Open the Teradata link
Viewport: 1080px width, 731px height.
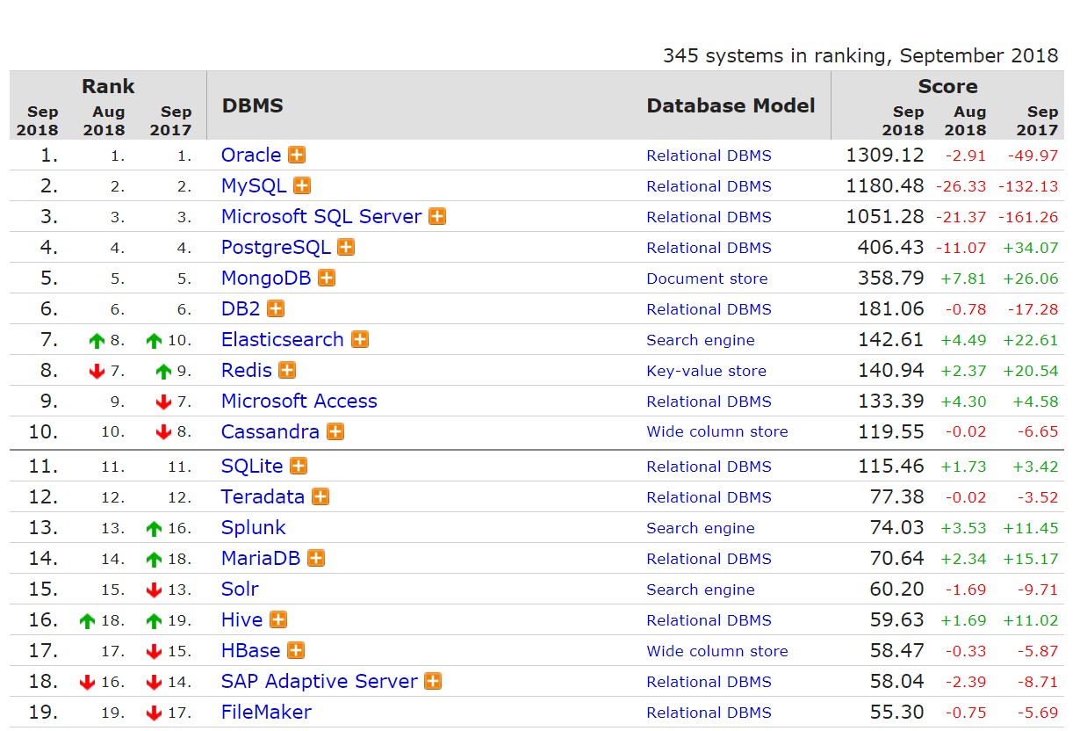pyautogui.click(x=263, y=496)
